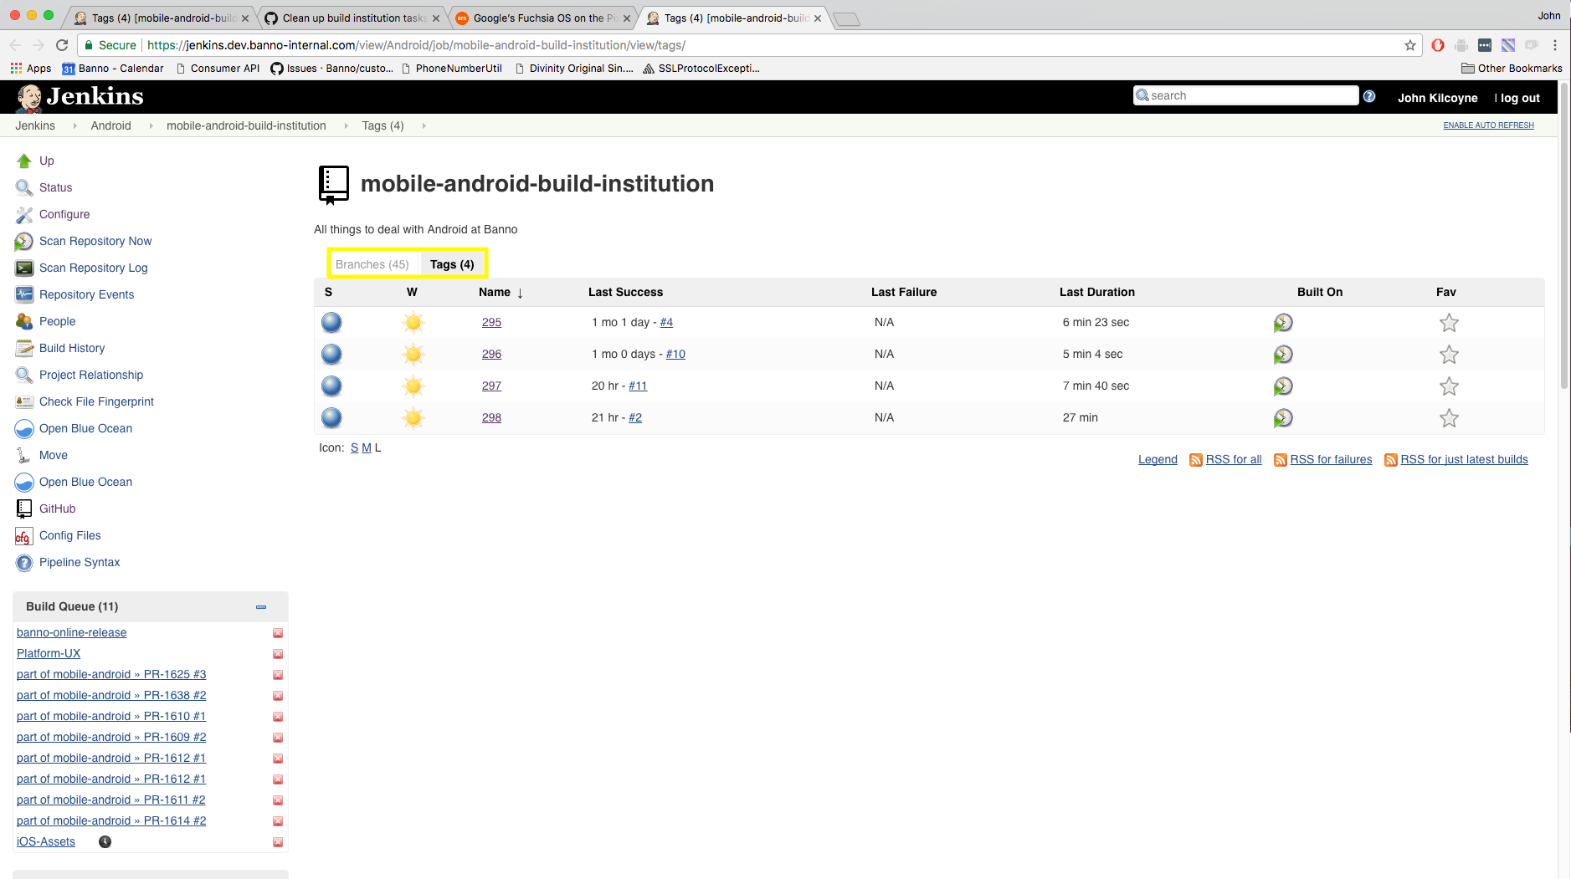Open Configure from the sidebar wrench icon

pos(24,215)
